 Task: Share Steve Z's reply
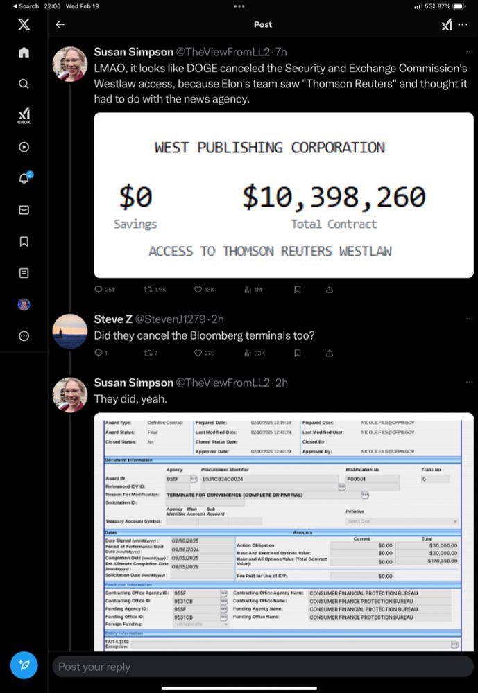coord(330,353)
